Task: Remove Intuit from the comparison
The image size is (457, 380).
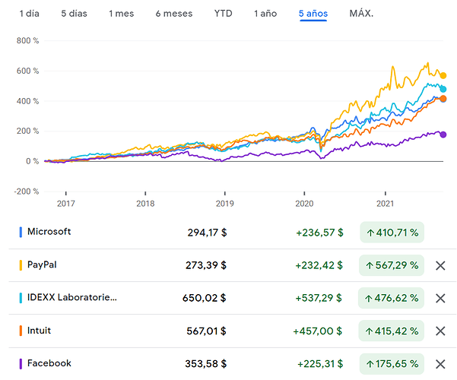Action: pyautogui.click(x=440, y=331)
